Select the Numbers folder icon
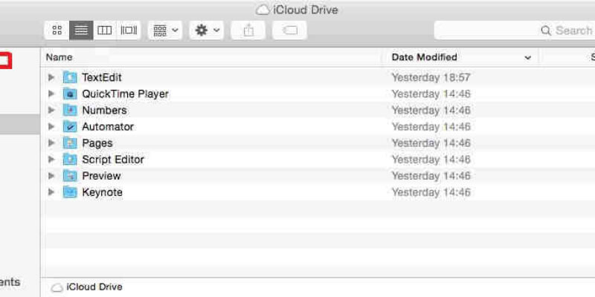Screen dimensions: 595x297 click(x=70, y=110)
